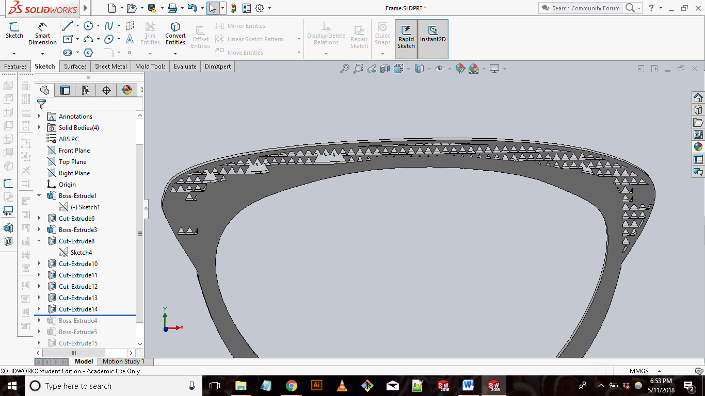The image size is (705, 396).
Task: Toggle the Rapid Sketch button
Action: [406, 39]
